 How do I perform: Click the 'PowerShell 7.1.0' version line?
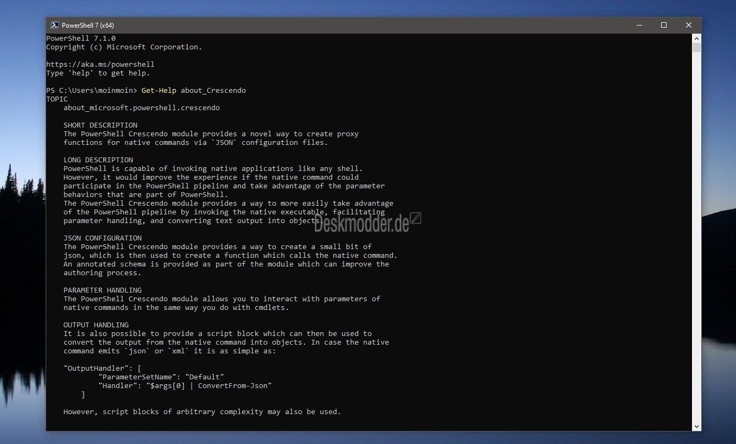coord(81,38)
